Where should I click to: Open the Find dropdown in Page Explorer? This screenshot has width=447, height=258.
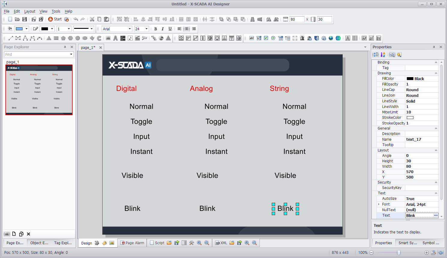tap(71, 54)
